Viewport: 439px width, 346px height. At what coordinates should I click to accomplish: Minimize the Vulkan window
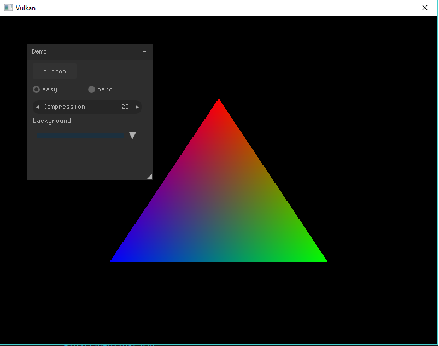tap(375, 8)
